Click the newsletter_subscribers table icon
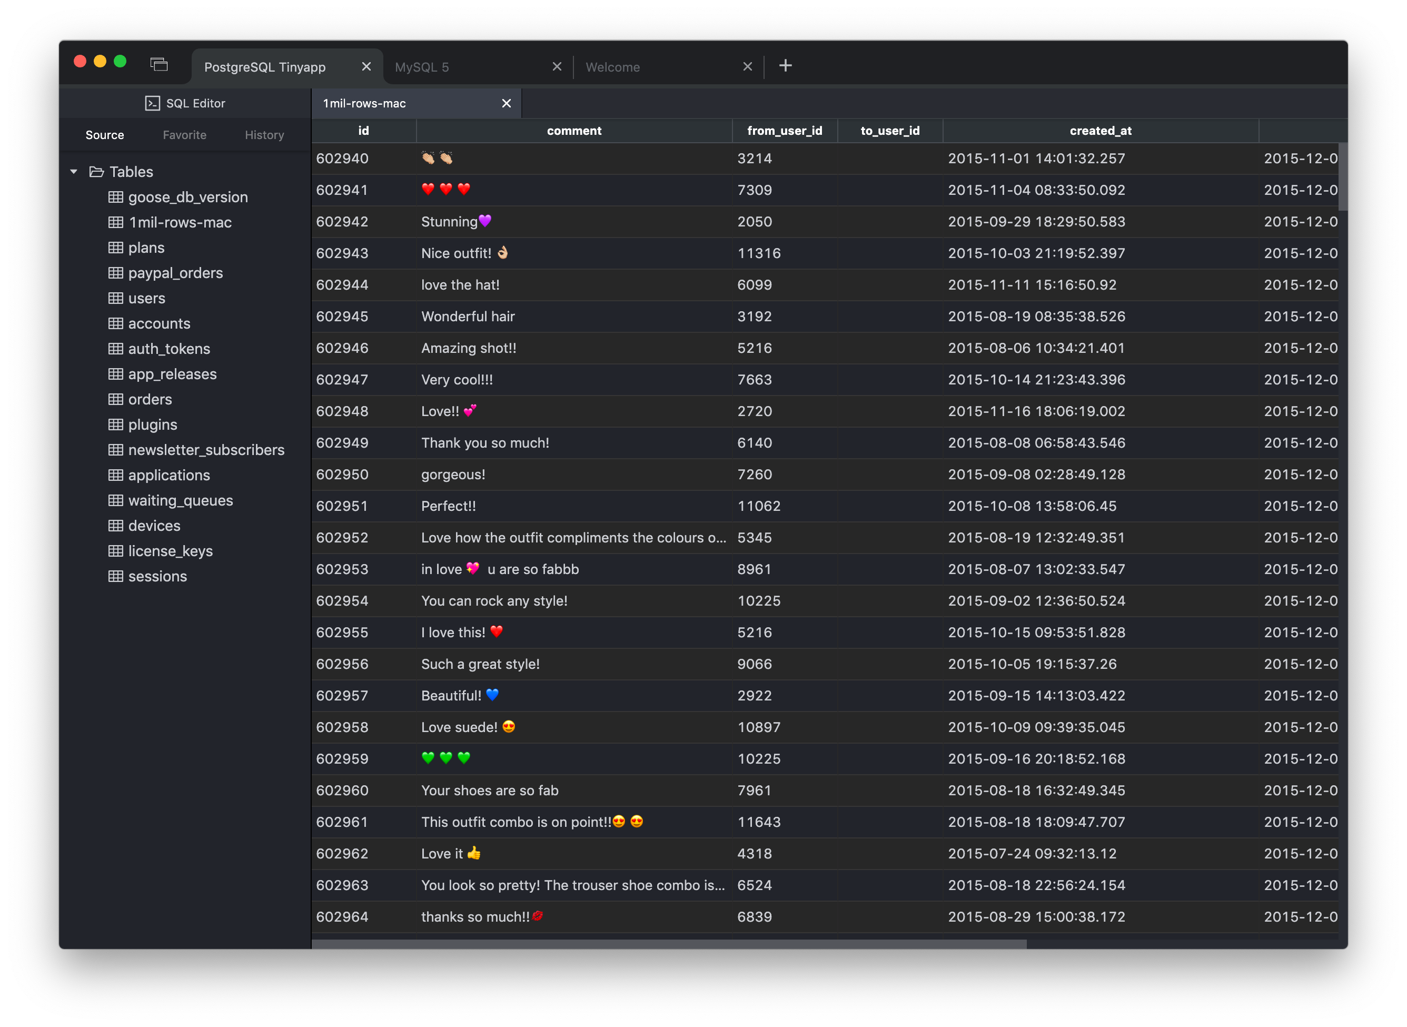1407x1027 pixels. pyautogui.click(x=116, y=449)
